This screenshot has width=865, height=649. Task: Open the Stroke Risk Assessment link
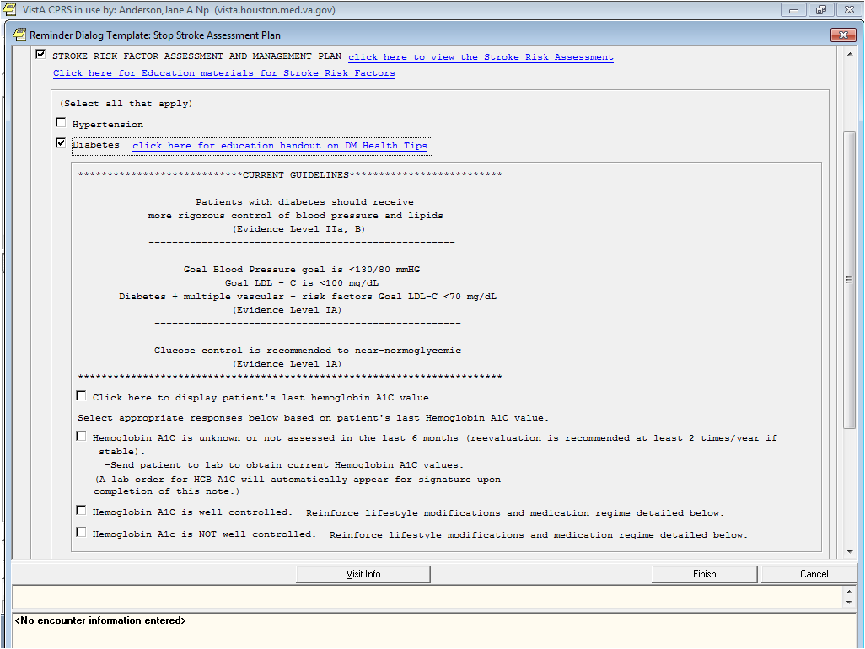point(481,57)
